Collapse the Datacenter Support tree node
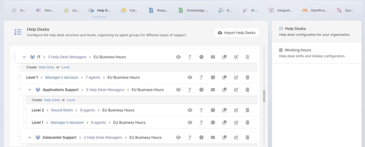 [30, 138]
